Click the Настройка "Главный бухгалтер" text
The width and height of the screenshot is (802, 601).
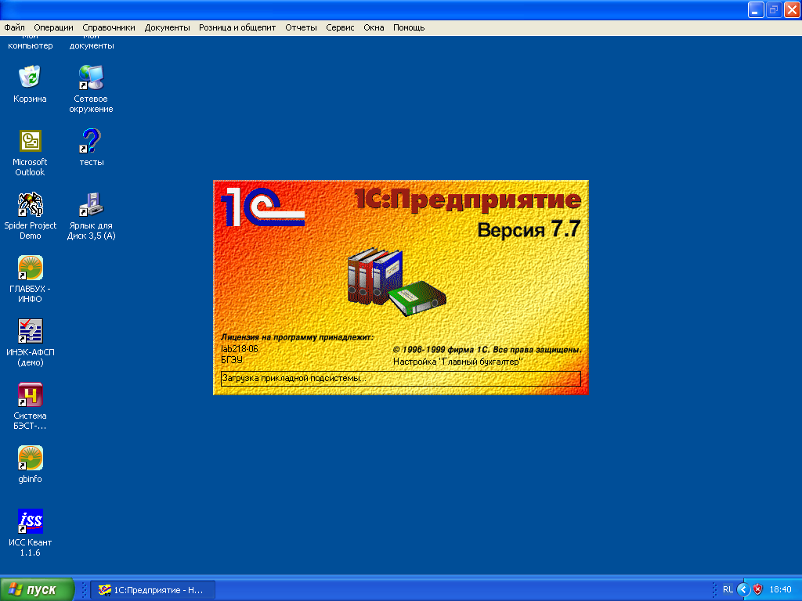[x=457, y=362]
